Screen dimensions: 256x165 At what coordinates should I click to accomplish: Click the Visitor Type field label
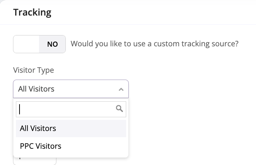click(33, 70)
